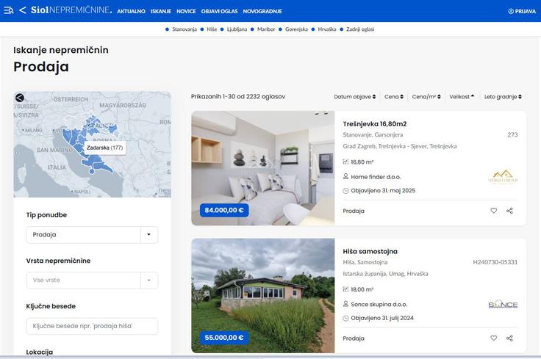Focus the Ključne besede input field

(x=92, y=326)
